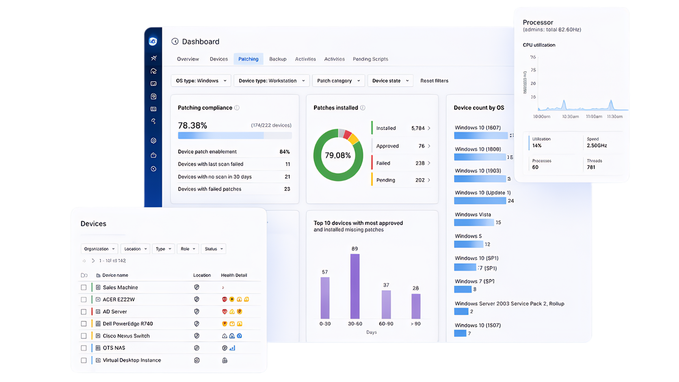The image size is (679, 382).
Task: Check the Sales Machine checkbox
Action: 84,287
